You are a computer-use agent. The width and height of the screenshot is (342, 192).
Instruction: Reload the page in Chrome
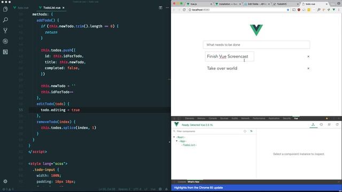(x=184, y=10)
